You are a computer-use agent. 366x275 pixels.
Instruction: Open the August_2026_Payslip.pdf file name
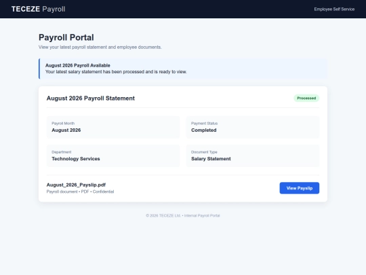[x=76, y=185]
